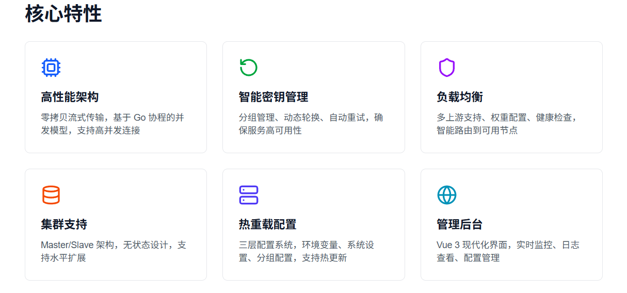Choose the 管理后台 card title
The height and width of the screenshot is (293, 627).
click(459, 224)
